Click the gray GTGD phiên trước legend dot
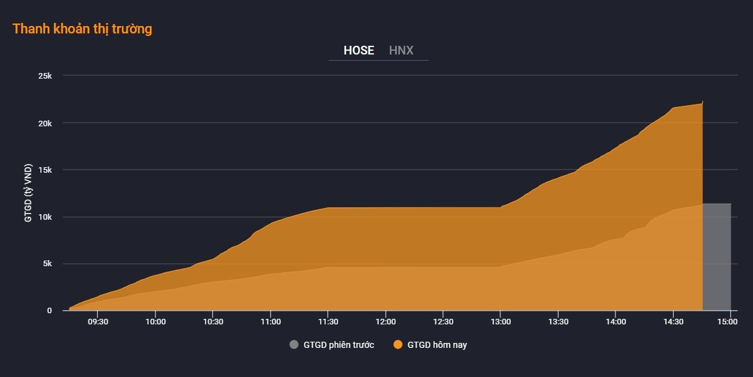753x377 pixels. coord(294,345)
